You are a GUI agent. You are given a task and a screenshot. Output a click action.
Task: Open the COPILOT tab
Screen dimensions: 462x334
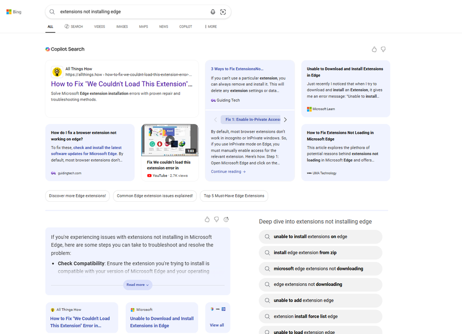tap(186, 27)
